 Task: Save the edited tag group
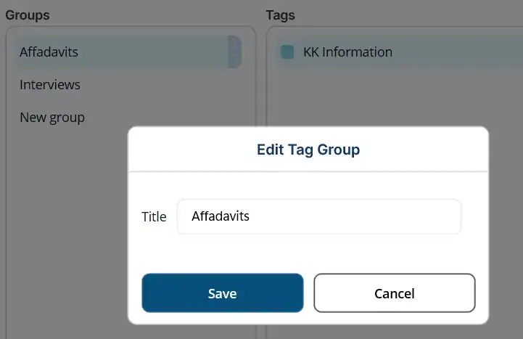click(x=222, y=293)
